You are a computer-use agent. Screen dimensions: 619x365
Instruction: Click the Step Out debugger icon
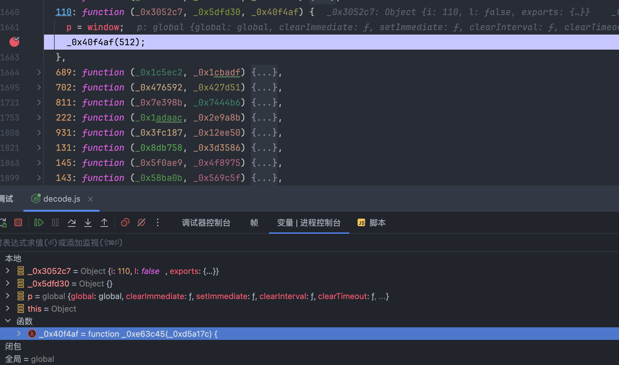(x=104, y=223)
